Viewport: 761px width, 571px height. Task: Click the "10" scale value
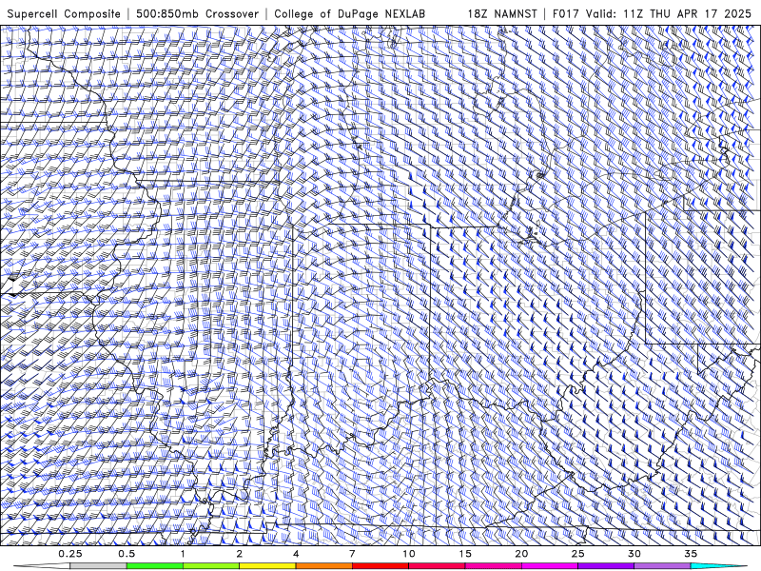[x=409, y=554]
